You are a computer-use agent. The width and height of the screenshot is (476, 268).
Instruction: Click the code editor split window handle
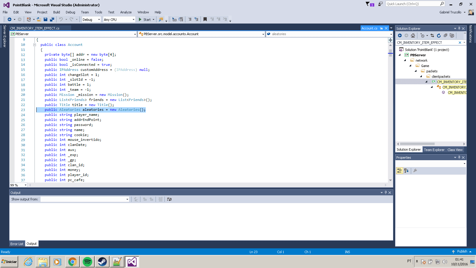pos(390,40)
